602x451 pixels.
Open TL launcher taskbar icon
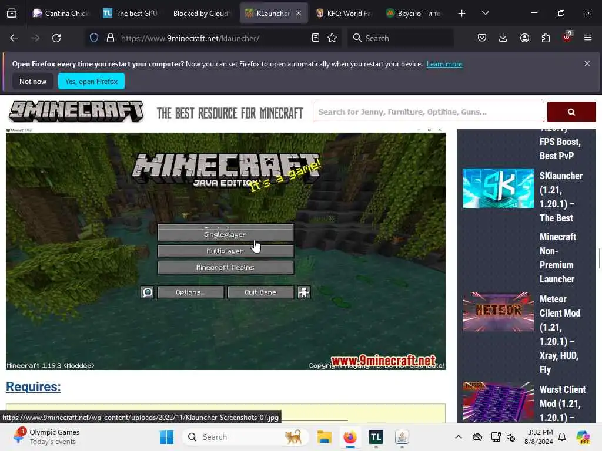376,437
